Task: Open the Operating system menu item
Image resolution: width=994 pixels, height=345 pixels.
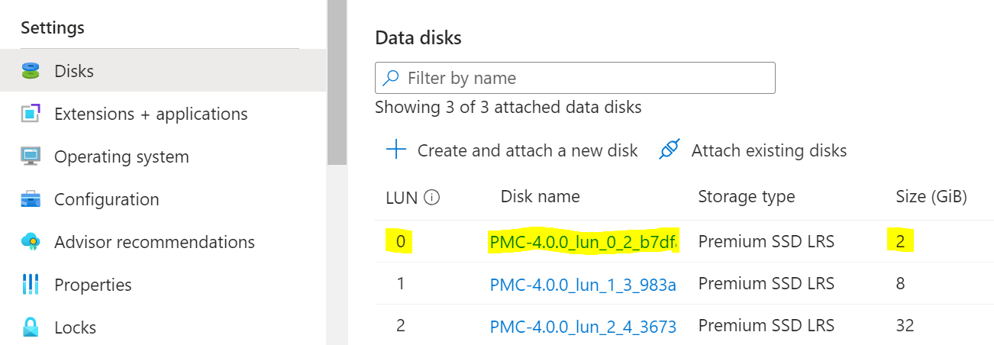Action: coord(121,156)
